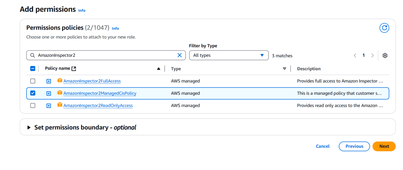The height and width of the screenshot is (170, 403).
Task: Click the search magnifier icon
Action: tap(33, 55)
